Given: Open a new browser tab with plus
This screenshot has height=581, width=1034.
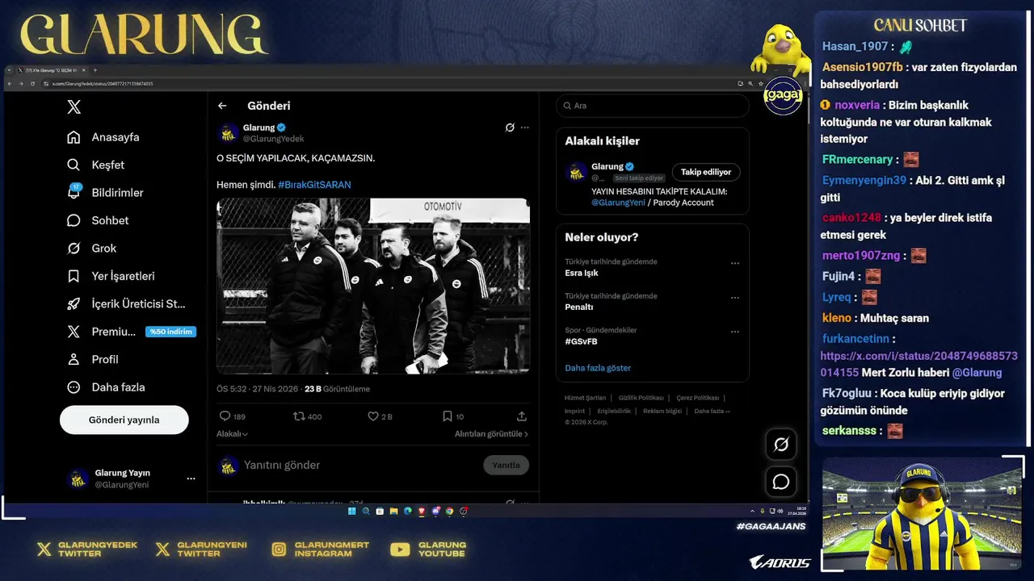Looking at the screenshot, I should point(95,70).
